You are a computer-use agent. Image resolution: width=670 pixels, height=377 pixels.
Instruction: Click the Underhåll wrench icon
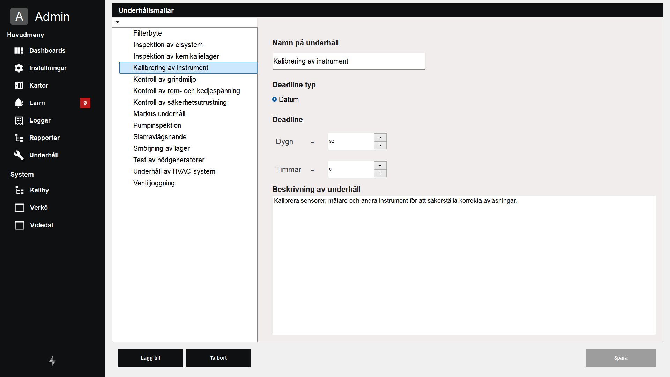(19, 155)
